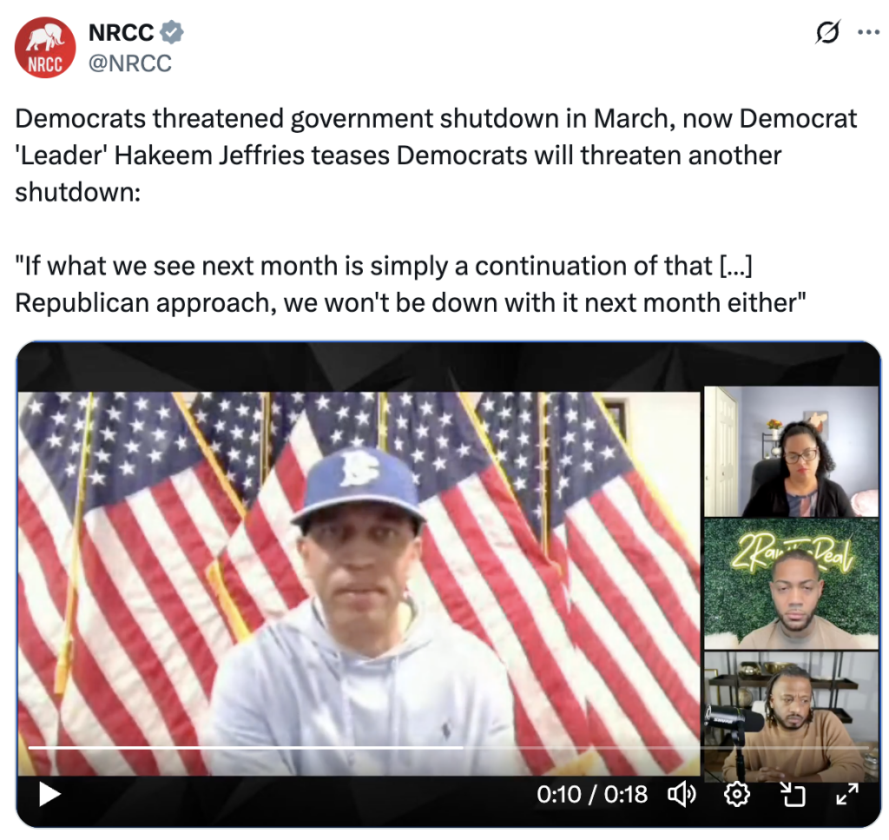Click the Grok slash-circle icon
This screenshot has width=889, height=840.
pos(827,32)
